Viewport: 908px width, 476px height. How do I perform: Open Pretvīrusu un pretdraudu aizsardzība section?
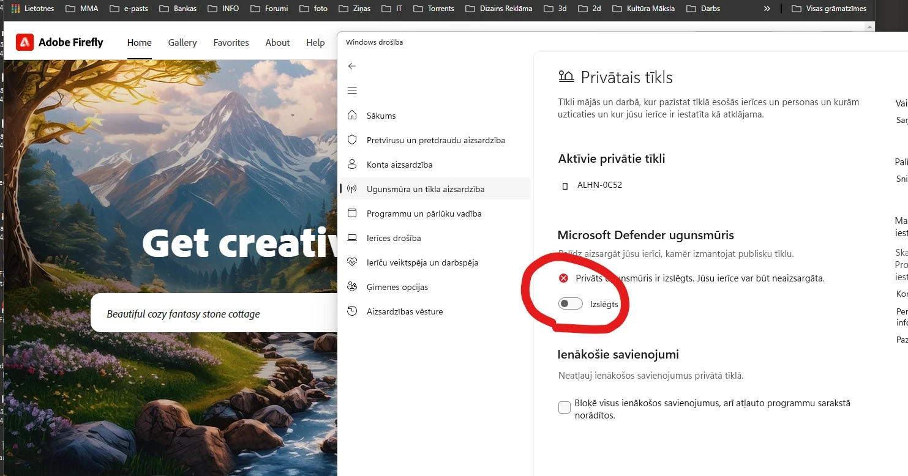click(436, 140)
